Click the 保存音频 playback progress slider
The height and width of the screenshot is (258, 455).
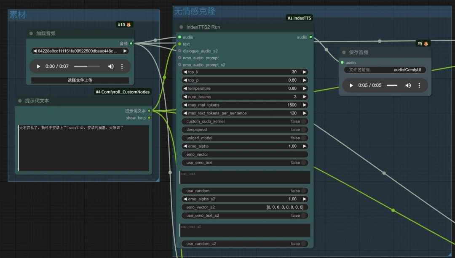(392, 85)
